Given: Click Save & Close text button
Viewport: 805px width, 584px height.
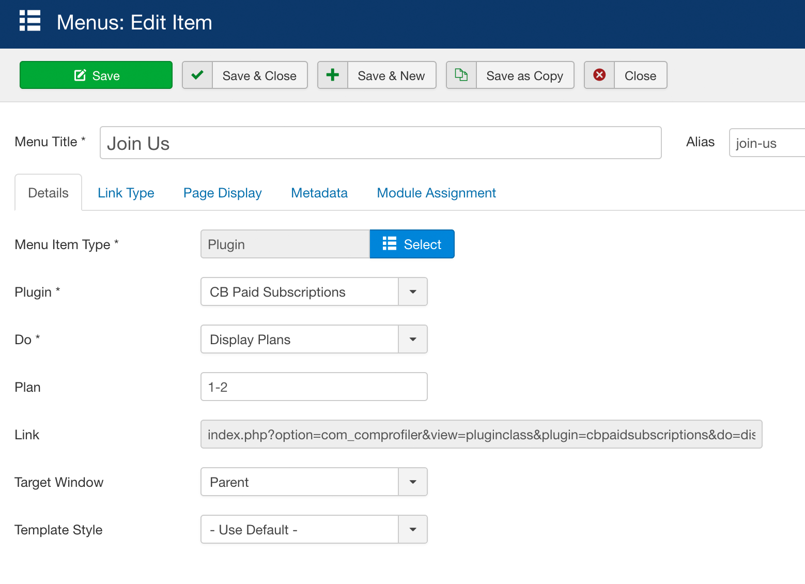Looking at the screenshot, I should click(259, 75).
